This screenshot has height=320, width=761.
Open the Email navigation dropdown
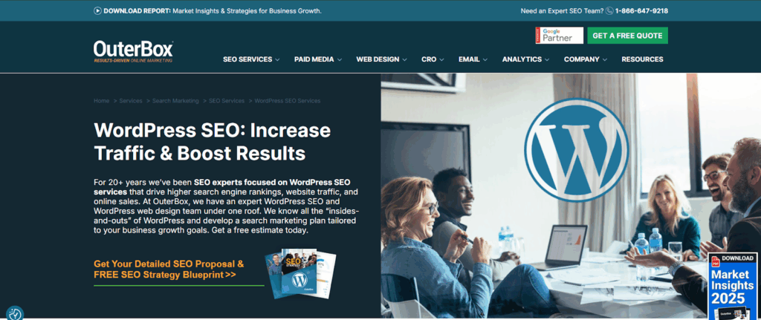click(x=473, y=59)
